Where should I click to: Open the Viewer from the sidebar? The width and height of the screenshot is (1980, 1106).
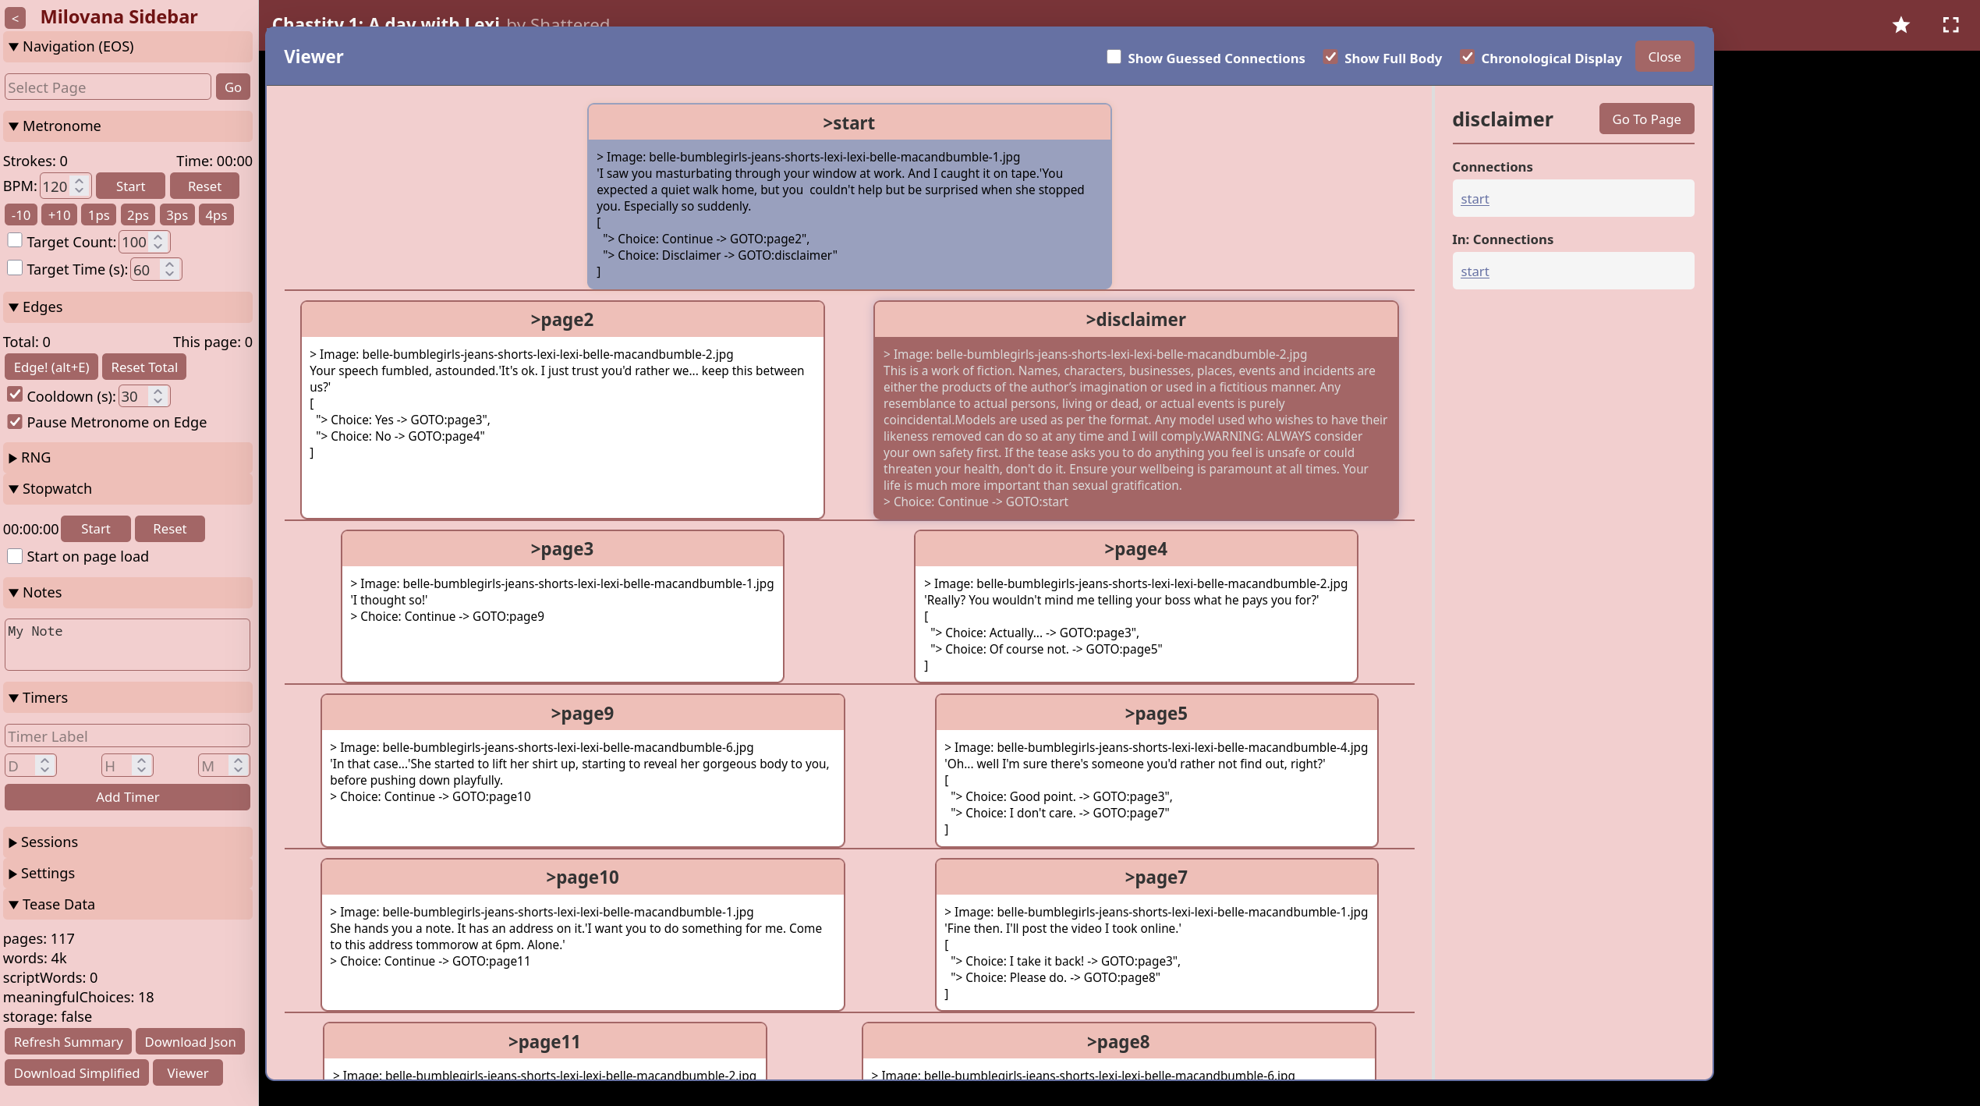click(188, 1073)
